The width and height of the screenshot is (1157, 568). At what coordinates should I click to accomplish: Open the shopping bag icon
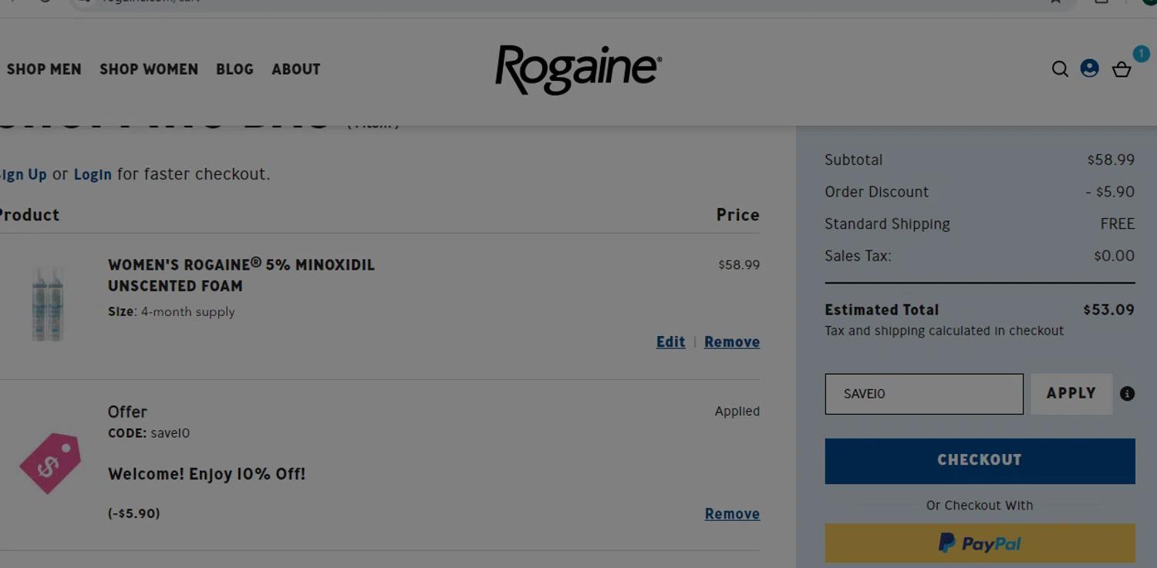1122,69
